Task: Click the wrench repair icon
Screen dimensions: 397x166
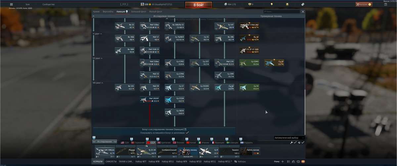Action: tap(291, 142)
